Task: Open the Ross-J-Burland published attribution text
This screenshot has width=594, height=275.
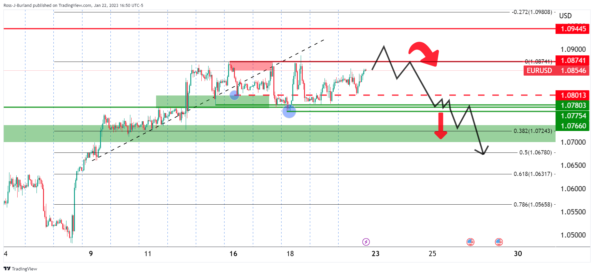Action: (73, 5)
